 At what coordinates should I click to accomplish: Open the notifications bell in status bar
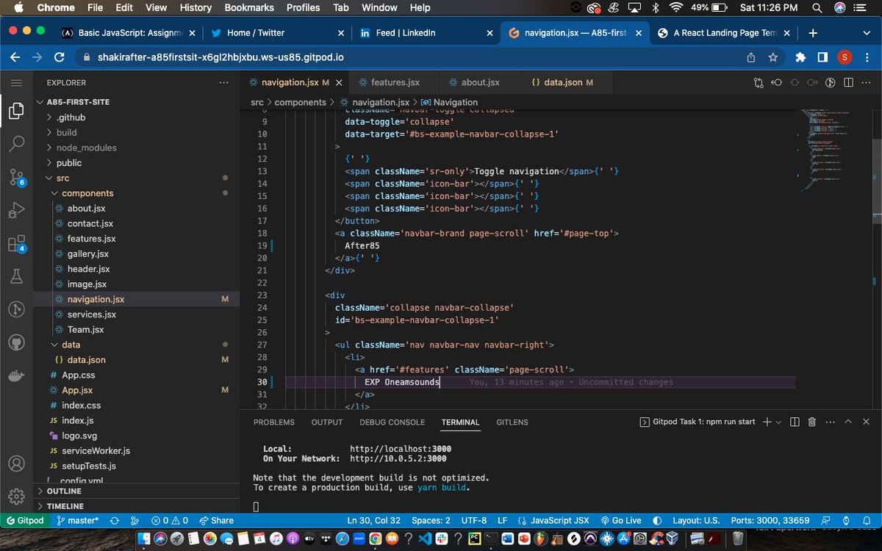[x=868, y=520]
